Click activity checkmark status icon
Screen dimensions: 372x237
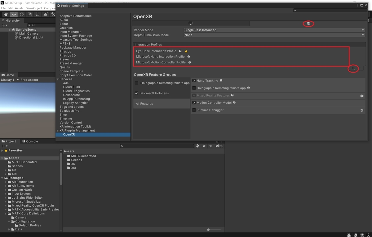click(x=368, y=235)
